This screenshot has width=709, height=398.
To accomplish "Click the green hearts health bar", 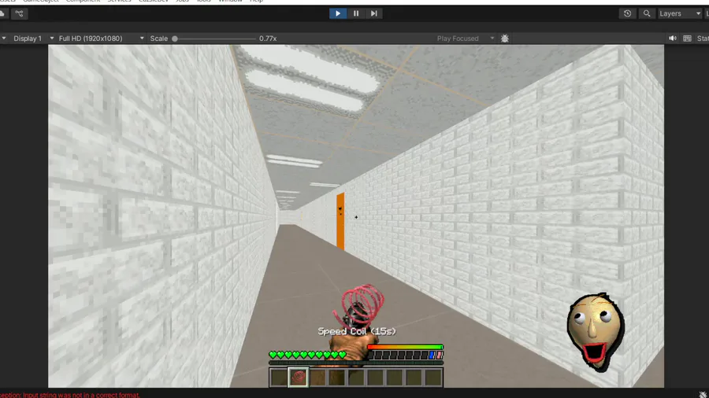I will click(307, 355).
